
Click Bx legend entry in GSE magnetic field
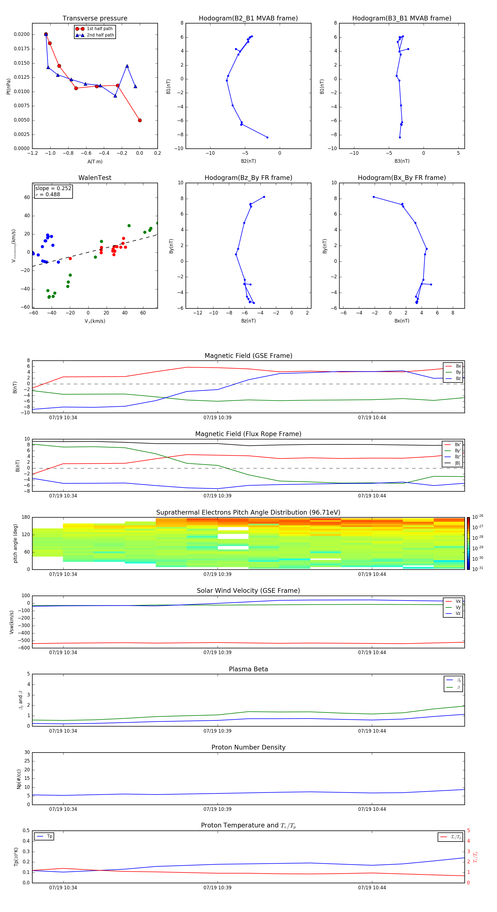(453, 366)
